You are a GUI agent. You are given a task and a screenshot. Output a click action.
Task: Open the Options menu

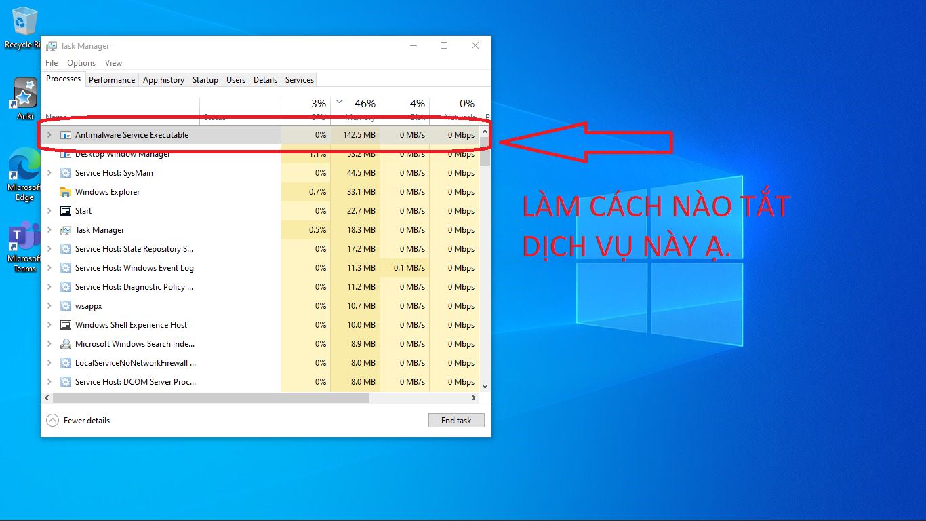click(x=81, y=62)
